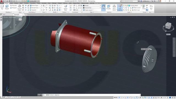This screenshot has height=99, width=176.
Task: Expand the Modeling panel
Action: [9, 12]
